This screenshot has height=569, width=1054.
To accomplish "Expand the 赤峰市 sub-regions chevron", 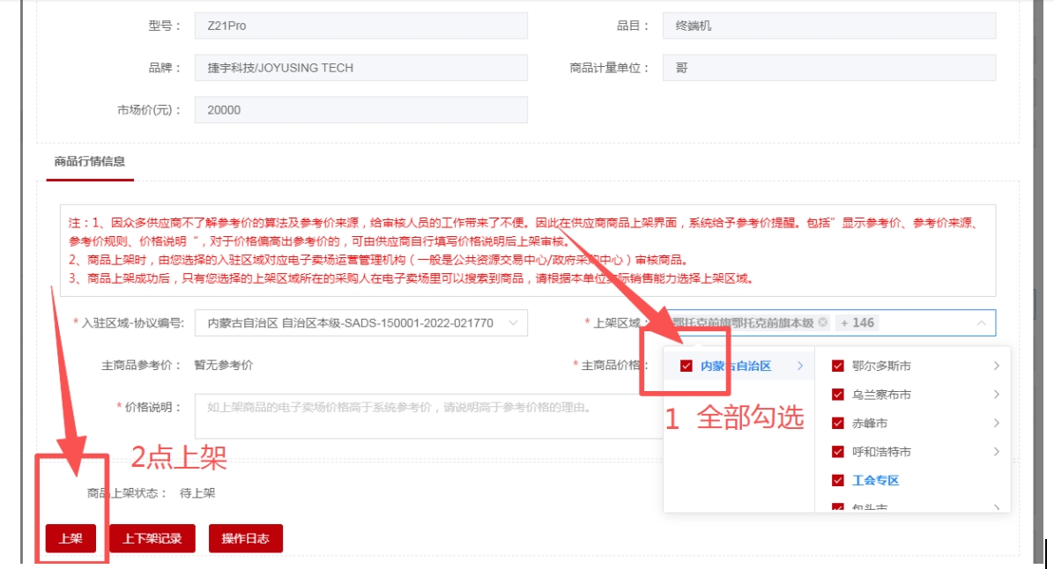I will coord(996,423).
